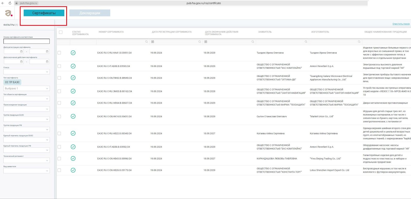The height and width of the screenshot is (199, 411).
Task: Open the Тип сертификата dropdown showing Выбрано 1
Action: point(26,88)
